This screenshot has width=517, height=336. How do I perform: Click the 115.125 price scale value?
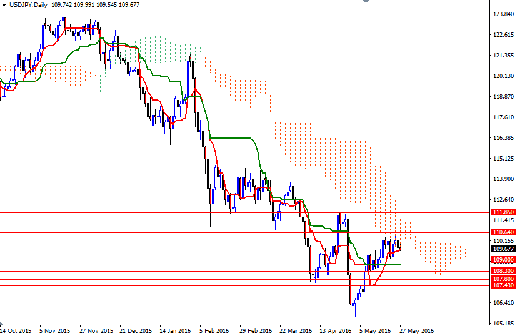coord(503,159)
